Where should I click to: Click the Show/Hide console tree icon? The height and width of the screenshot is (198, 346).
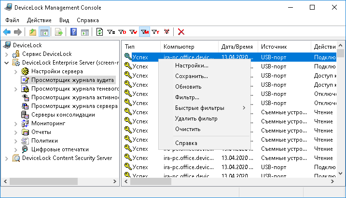(44, 32)
